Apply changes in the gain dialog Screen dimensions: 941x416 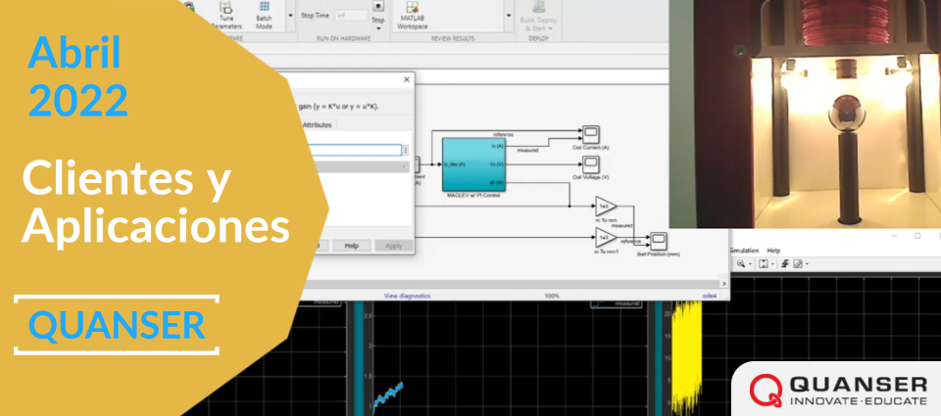[x=394, y=246]
